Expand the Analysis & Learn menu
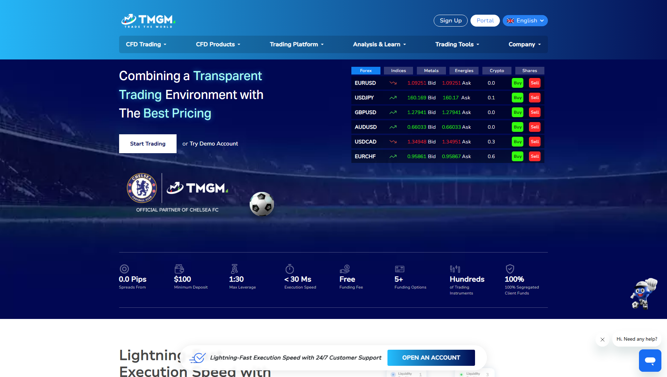 tap(379, 44)
